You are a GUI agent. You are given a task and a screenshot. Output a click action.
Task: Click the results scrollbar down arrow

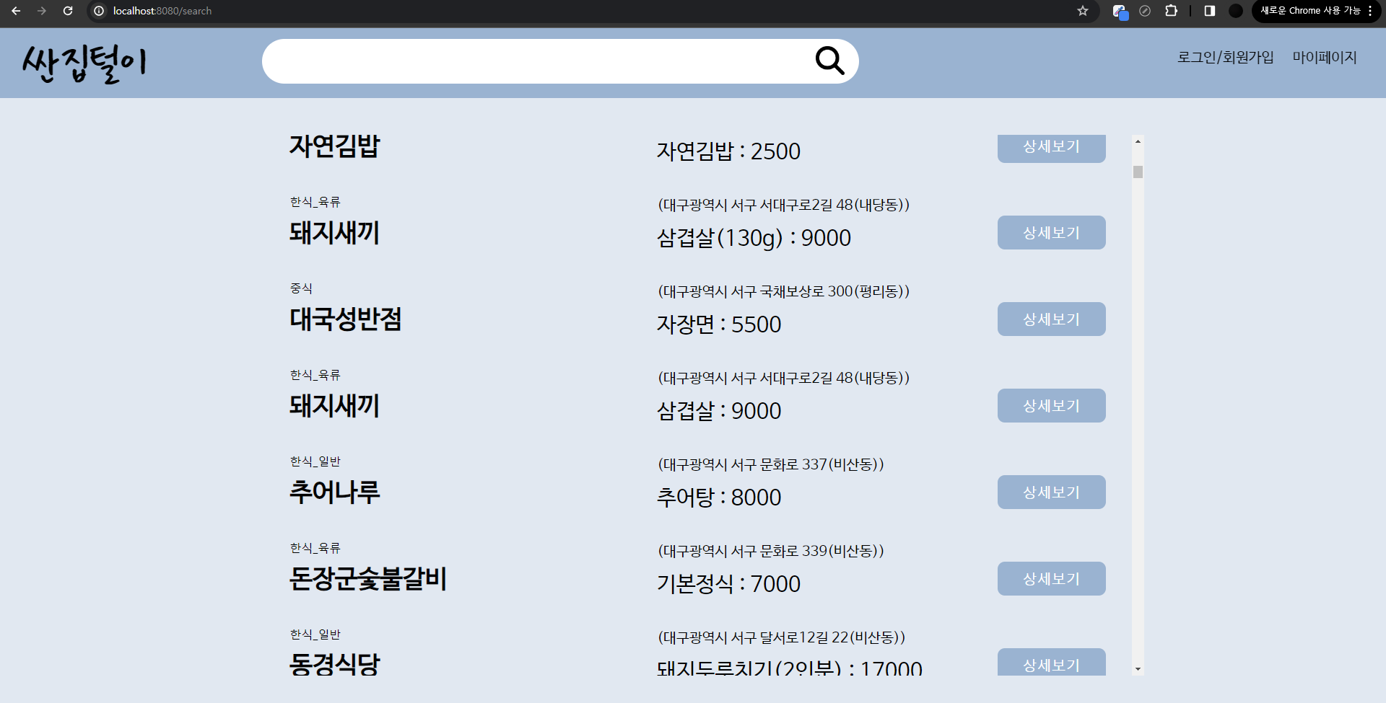point(1138,669)
